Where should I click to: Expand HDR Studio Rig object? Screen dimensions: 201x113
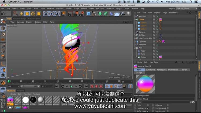point(135,38)
